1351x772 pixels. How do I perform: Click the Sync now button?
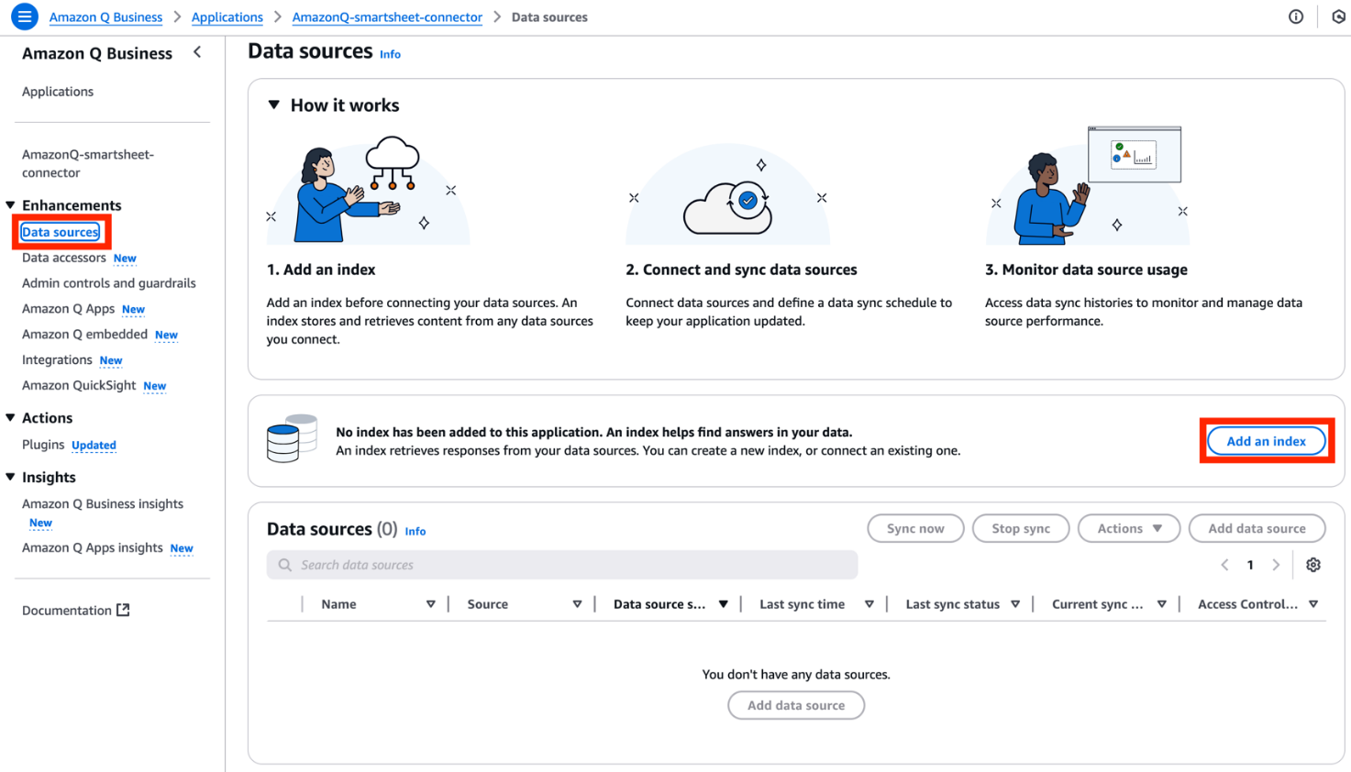(915, 528)
